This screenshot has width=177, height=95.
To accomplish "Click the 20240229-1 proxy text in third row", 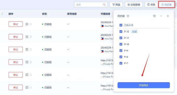I will coord(107,48).
